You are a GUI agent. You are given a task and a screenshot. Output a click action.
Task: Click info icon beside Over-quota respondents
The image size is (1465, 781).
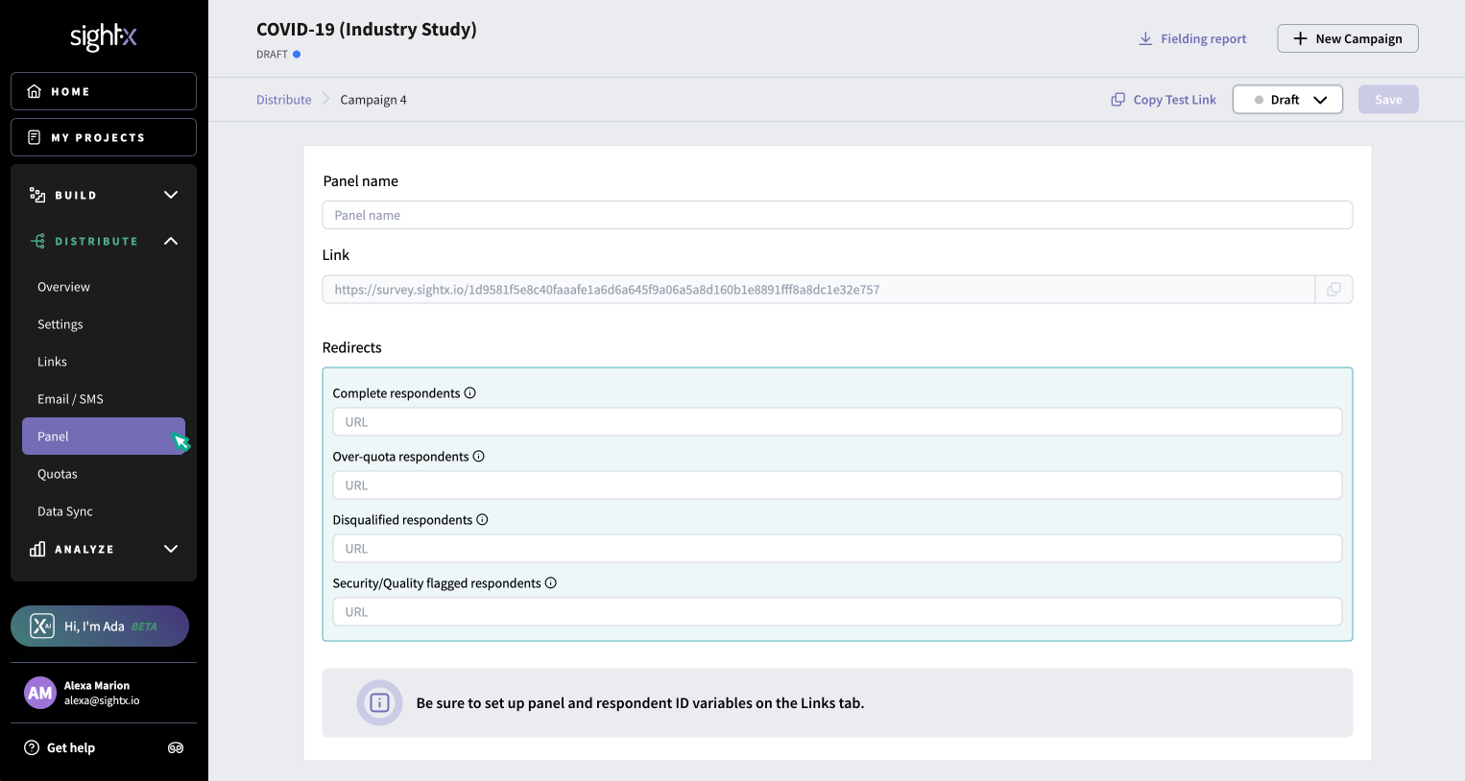[x=479, y=456]
